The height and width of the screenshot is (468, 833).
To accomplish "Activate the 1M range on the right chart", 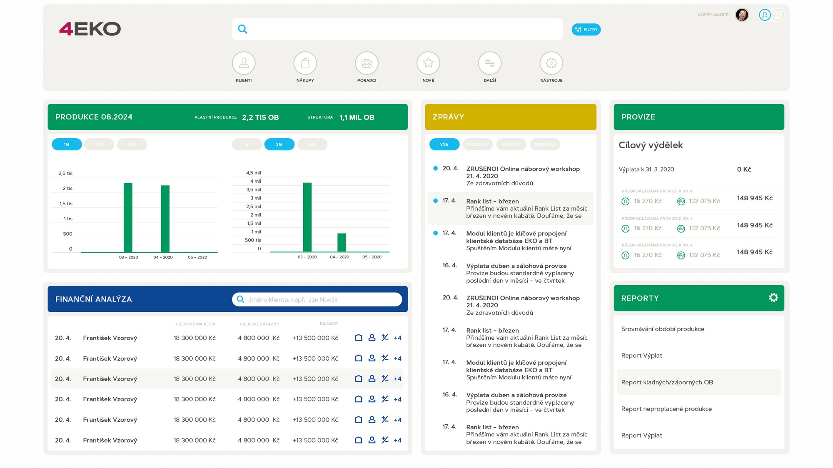I will click(247, 144).
